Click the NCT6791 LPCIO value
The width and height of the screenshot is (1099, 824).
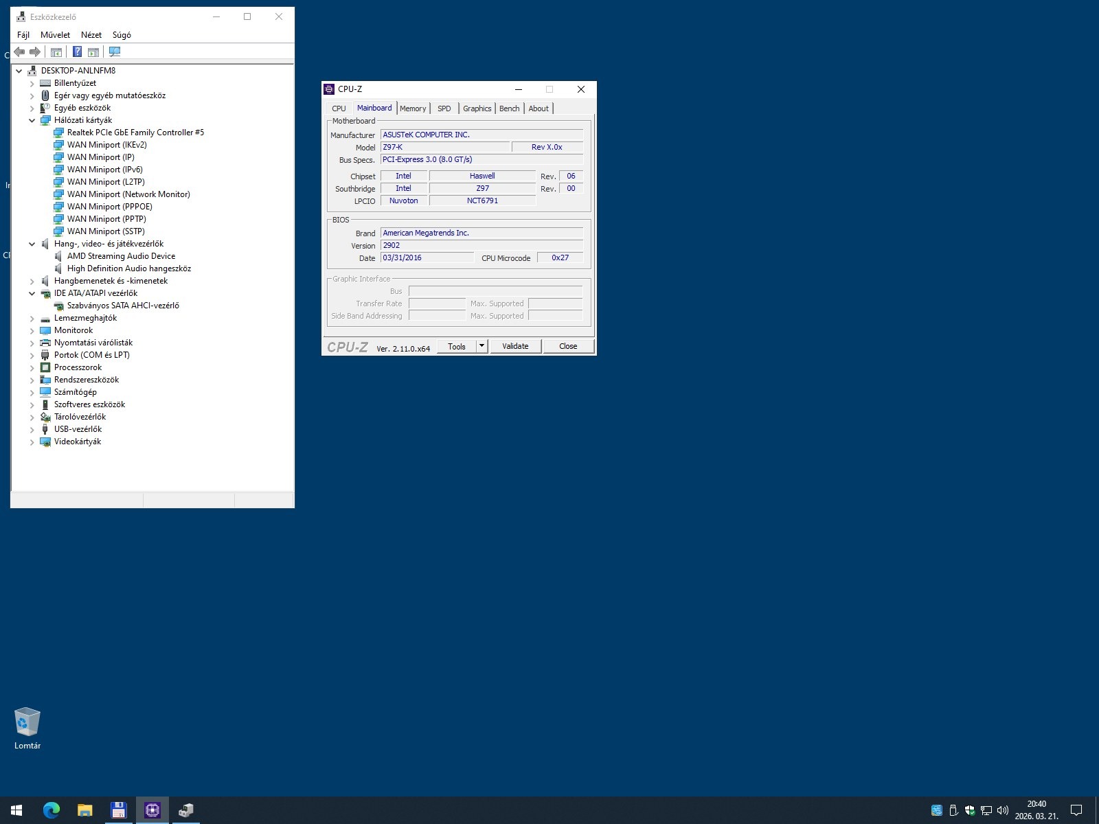[x=482, y=201]
